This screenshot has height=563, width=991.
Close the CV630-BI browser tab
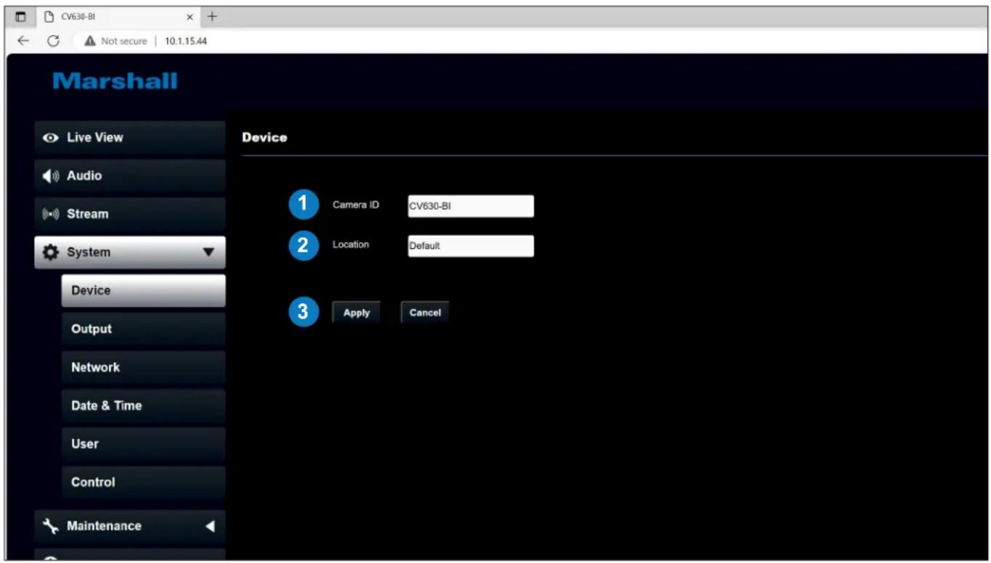click(x=192, y=16)
